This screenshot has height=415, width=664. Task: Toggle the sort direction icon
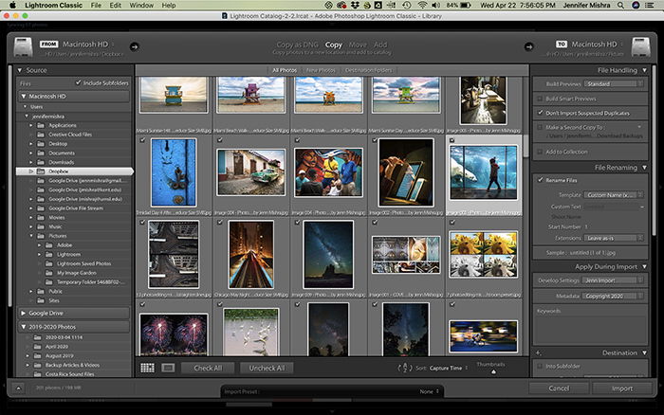pos(404,368)
